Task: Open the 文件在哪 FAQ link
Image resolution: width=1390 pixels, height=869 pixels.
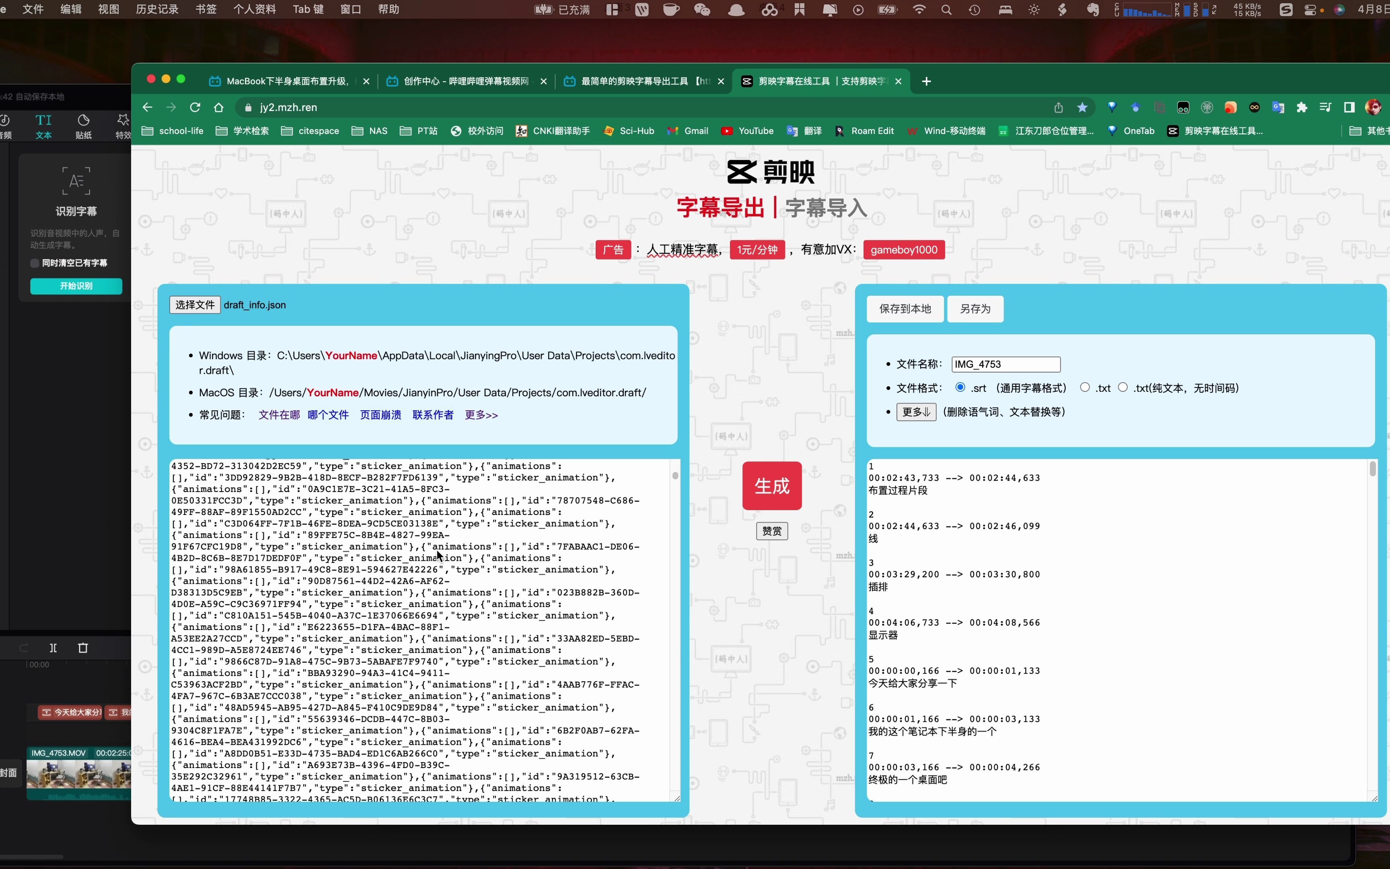Action: 279,415
